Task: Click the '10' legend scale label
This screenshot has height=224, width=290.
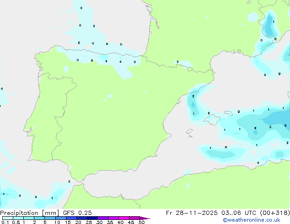Action: (x=57, y=222)
